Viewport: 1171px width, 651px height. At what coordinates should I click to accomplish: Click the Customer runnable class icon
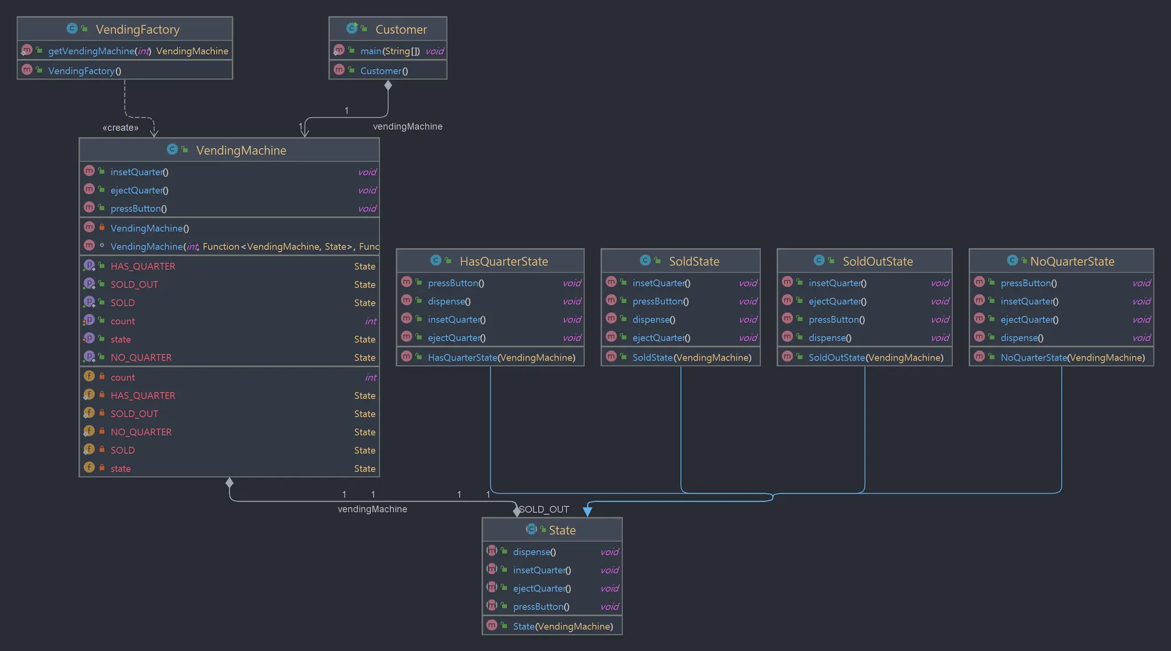[352, 28]
